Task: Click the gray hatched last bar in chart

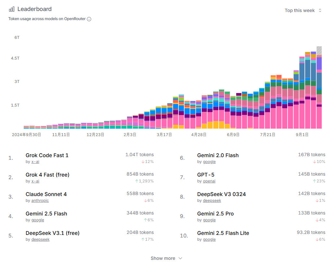Action: [x=319, y=51]
